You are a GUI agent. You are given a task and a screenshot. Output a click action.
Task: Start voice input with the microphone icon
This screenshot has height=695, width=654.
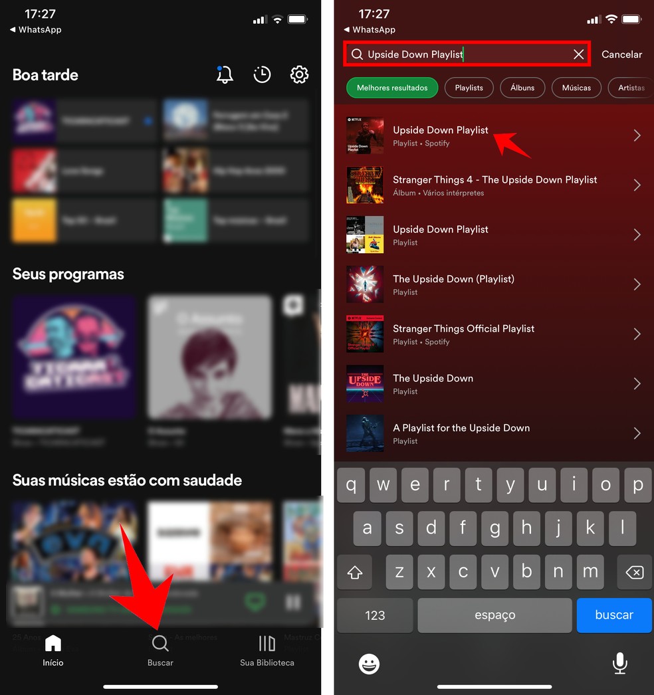619,663
